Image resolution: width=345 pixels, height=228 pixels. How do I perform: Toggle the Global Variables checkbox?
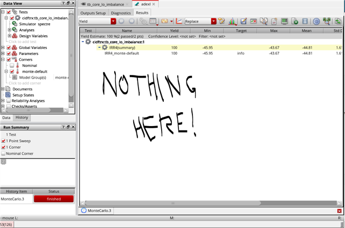click(x=8, y=47)
